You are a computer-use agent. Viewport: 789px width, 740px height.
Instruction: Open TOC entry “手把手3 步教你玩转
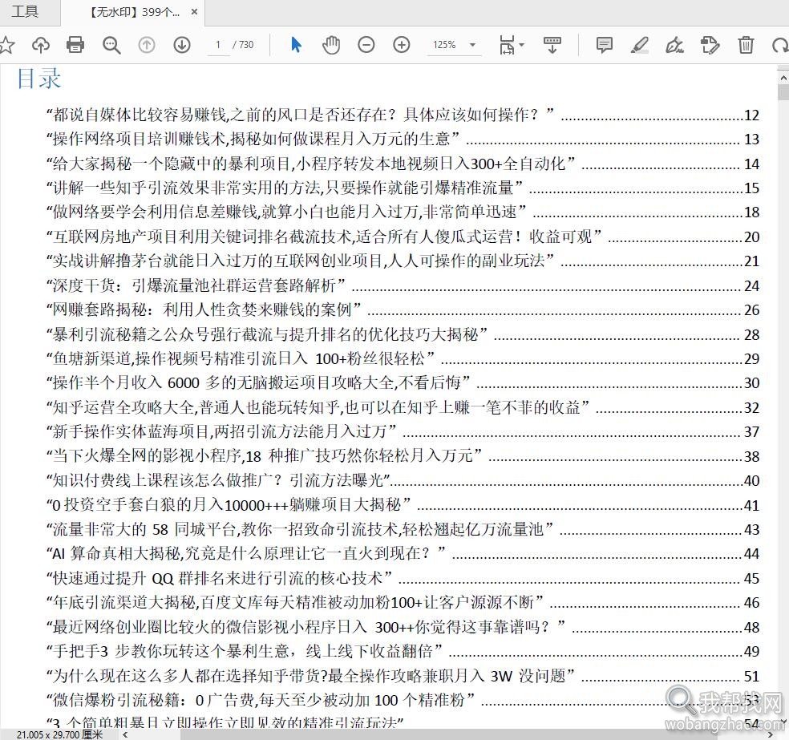pyautogui.click(x=403, y=651)
